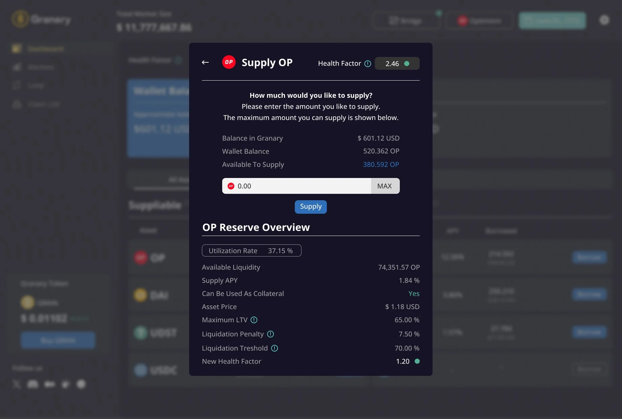Click the blue buy button under Granary Token
The image size is (622, 419).
(x=58, y=340)
